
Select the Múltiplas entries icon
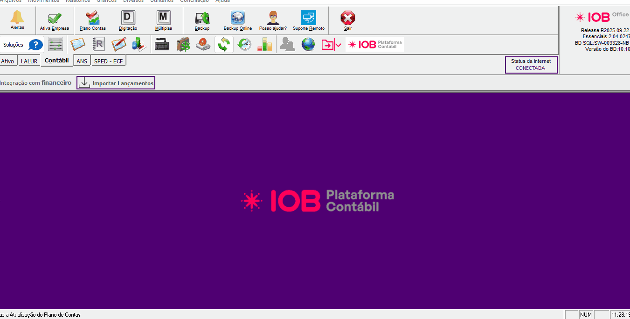[x=163, y=20]
